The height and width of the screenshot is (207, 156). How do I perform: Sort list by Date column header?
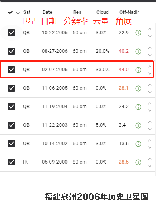tap(48, 12)
